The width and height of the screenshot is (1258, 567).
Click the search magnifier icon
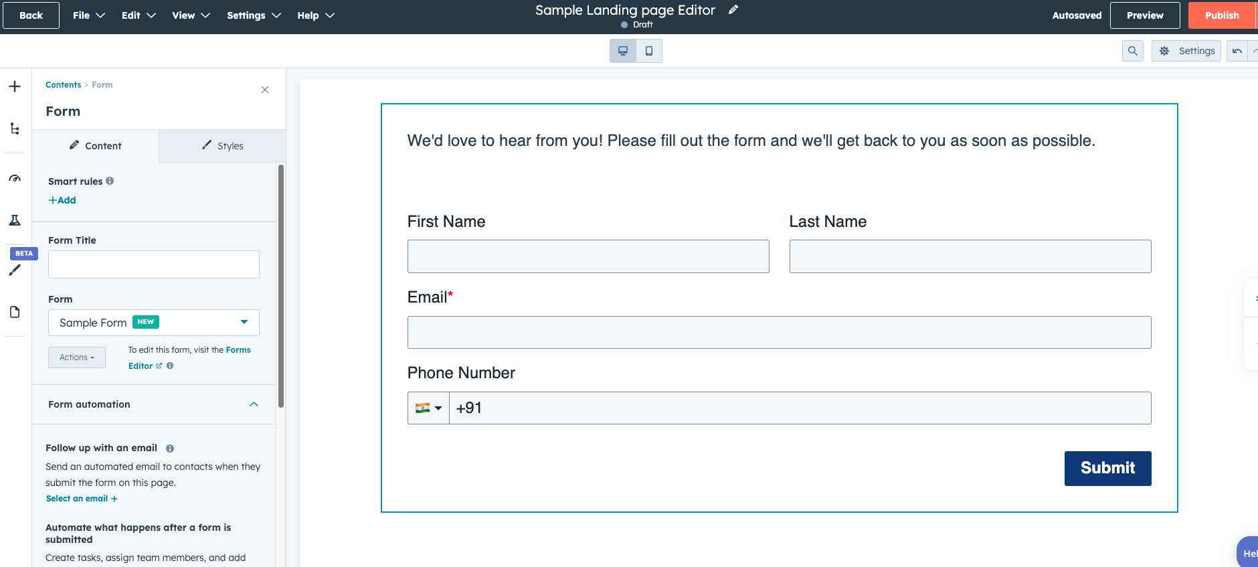1133,51
